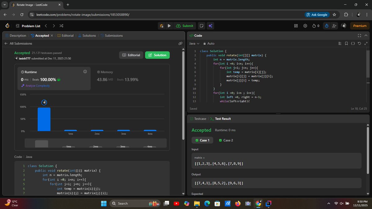Open the daily streak flame counter
This screenshot has height=209, width=372.
[315, 26]
